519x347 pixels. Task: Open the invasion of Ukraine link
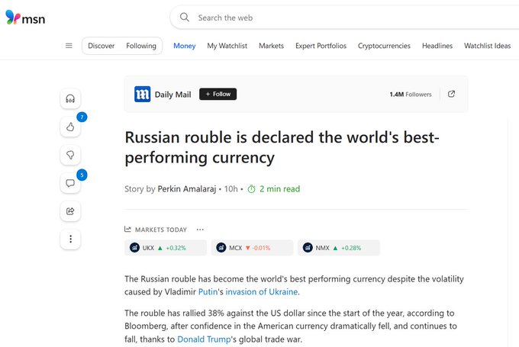click(262, 292)
